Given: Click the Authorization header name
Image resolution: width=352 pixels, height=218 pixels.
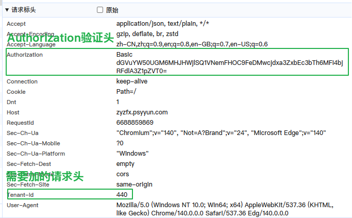Looking at the screenshot, I should [25, 55].
